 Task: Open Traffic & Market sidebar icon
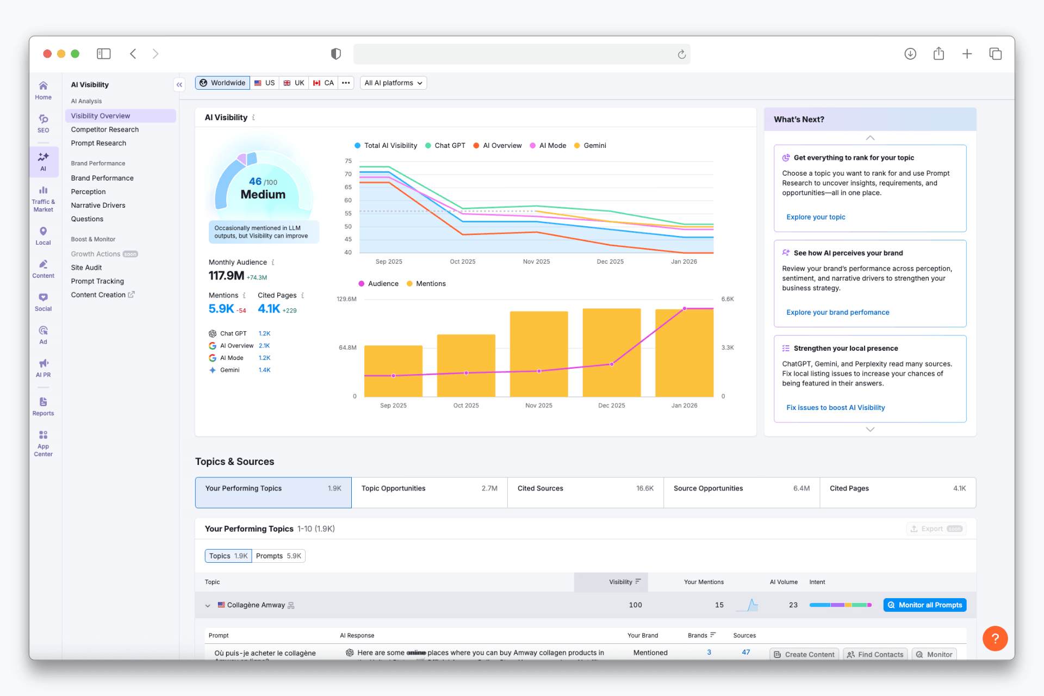(43, 198)
